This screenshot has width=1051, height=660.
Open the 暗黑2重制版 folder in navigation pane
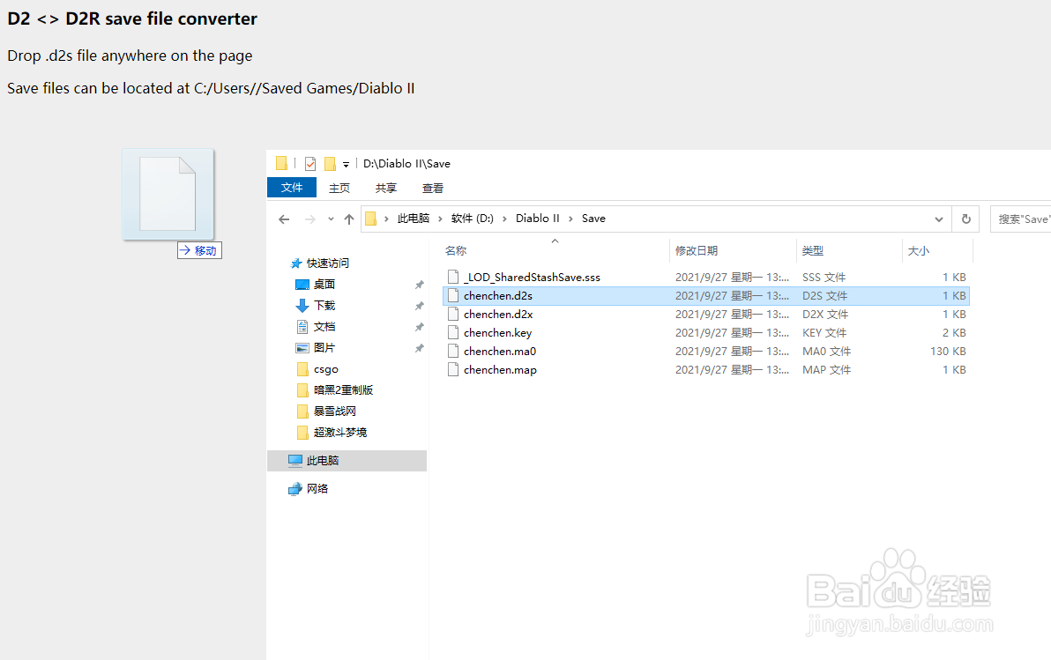click(343, 390)
